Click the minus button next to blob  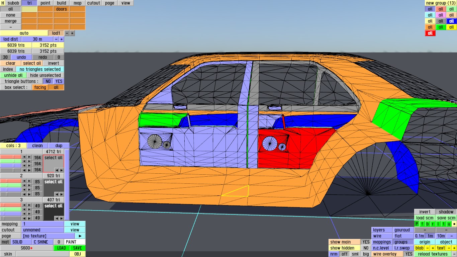click(x=428, y=248)
